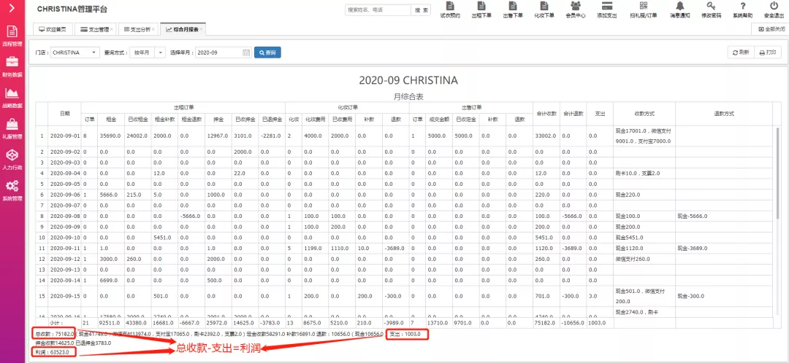Open 人力行政 in the sidebar
789x363 pixels.
[12, 160]
